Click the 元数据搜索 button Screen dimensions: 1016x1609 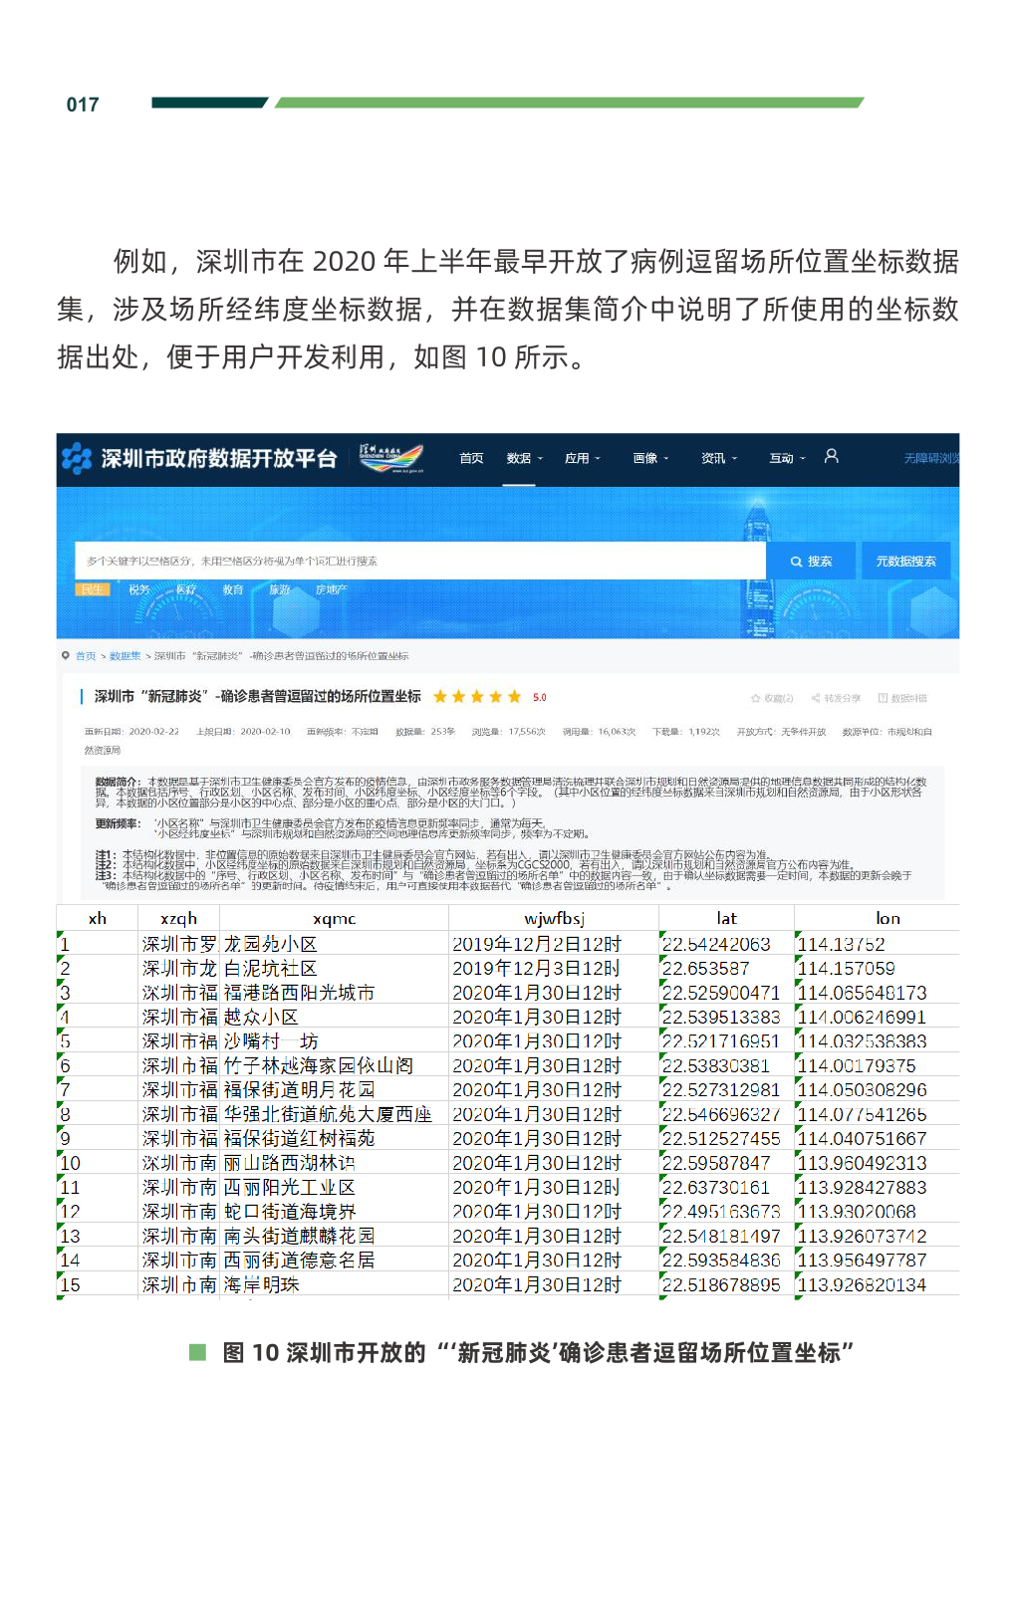[x=905, y=562]
